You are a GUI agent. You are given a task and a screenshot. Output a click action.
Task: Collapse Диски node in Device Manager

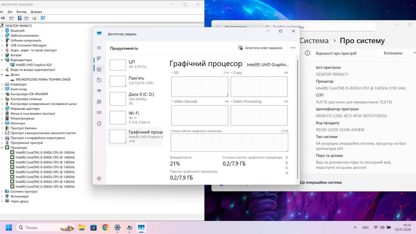pos(2,74)
